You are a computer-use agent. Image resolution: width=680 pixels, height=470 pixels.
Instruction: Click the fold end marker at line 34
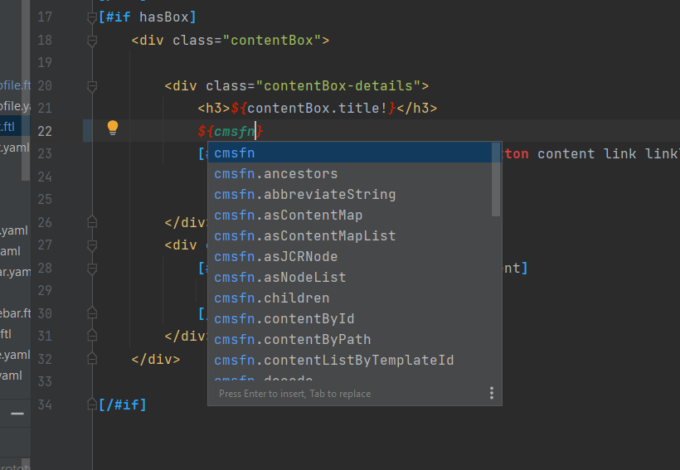92,405
